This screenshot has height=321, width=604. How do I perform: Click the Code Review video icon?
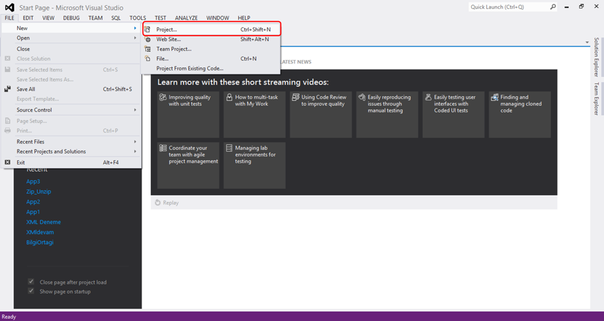pyautogui.click(x=296, y=98)
